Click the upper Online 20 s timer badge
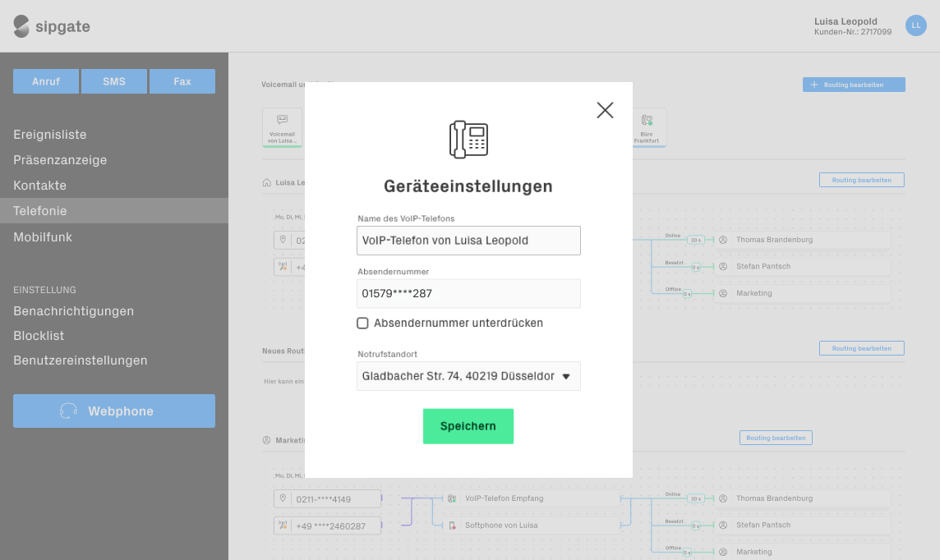 [x=695, y=240]
